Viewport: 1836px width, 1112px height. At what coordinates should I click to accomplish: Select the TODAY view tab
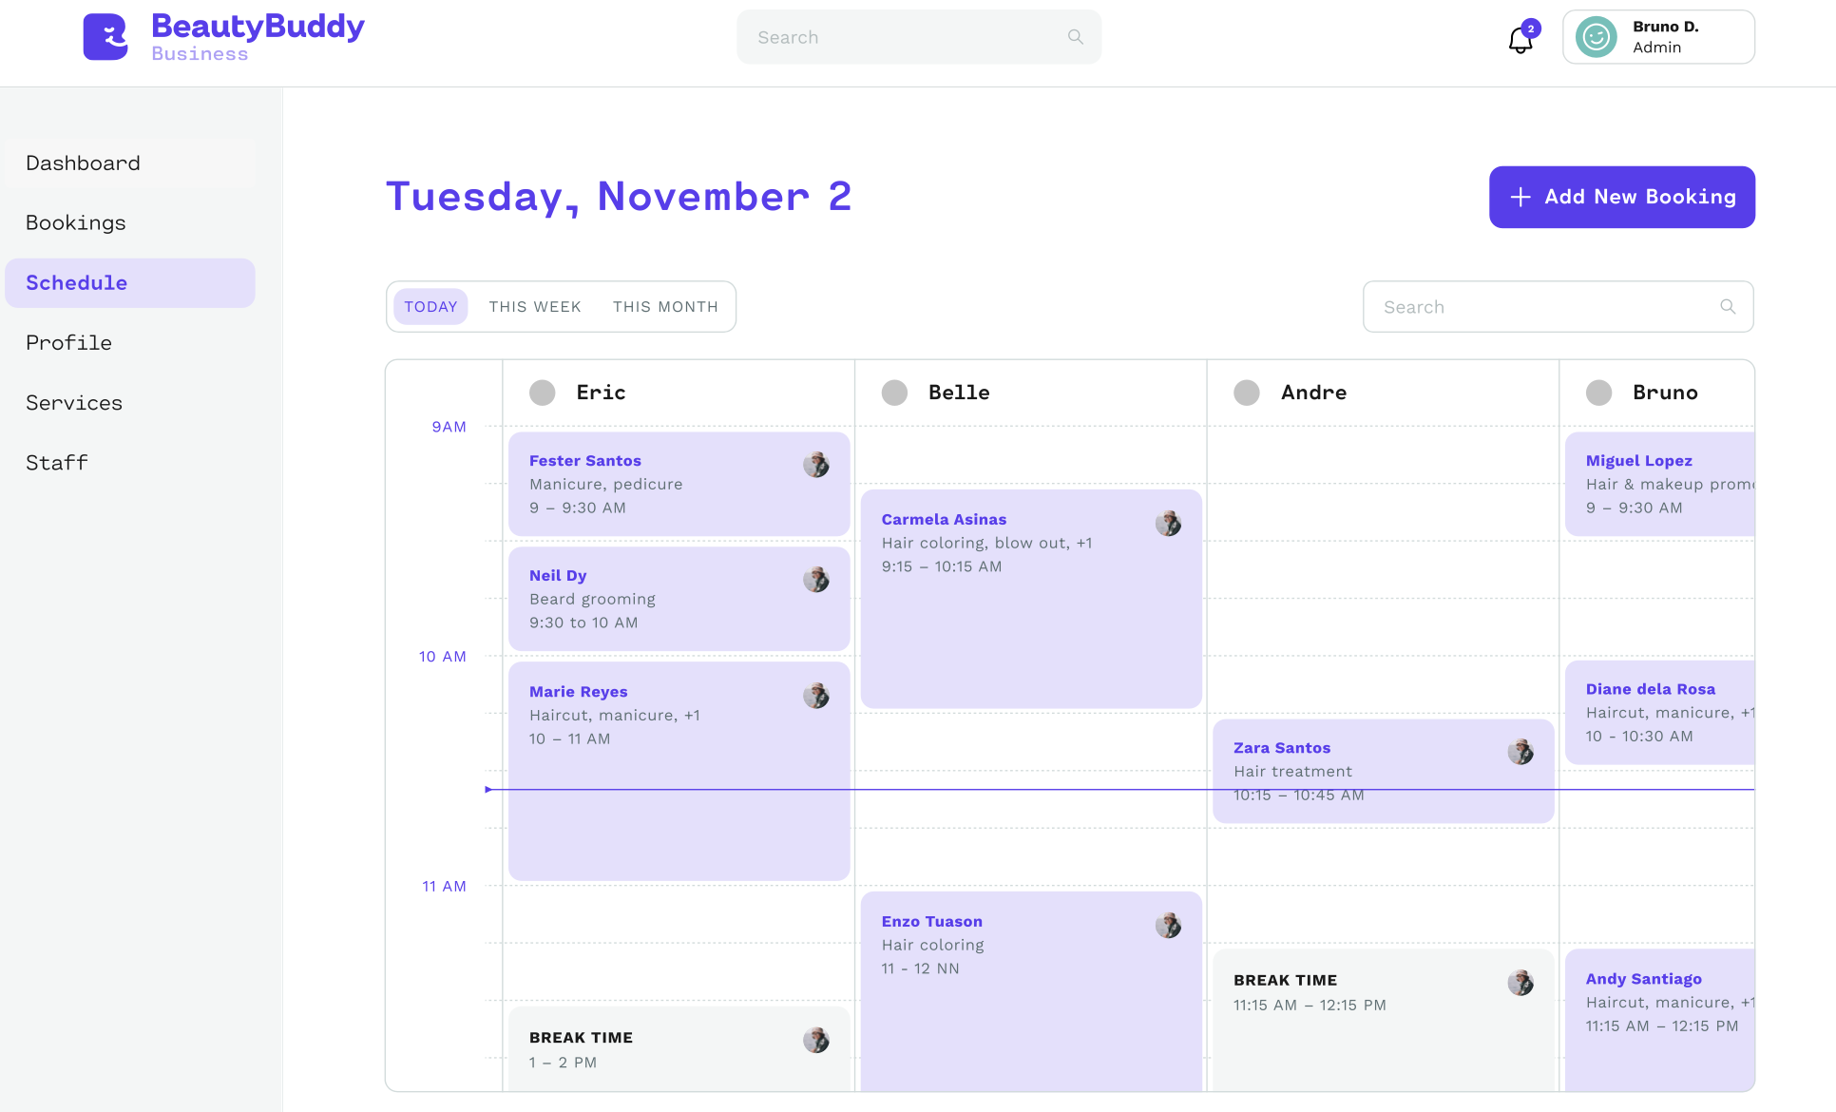click(430, 307)
